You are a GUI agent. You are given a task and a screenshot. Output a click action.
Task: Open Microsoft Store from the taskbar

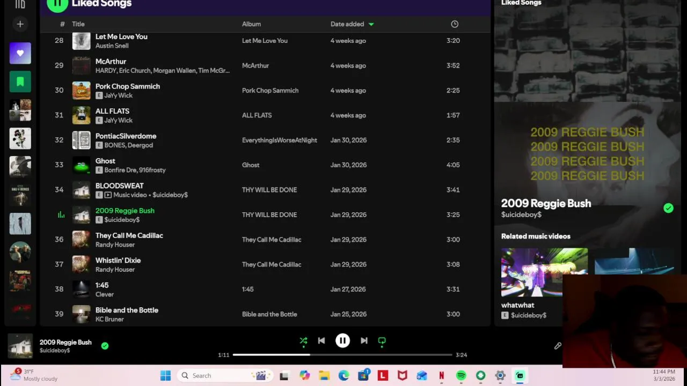click(x=363, y=376)
